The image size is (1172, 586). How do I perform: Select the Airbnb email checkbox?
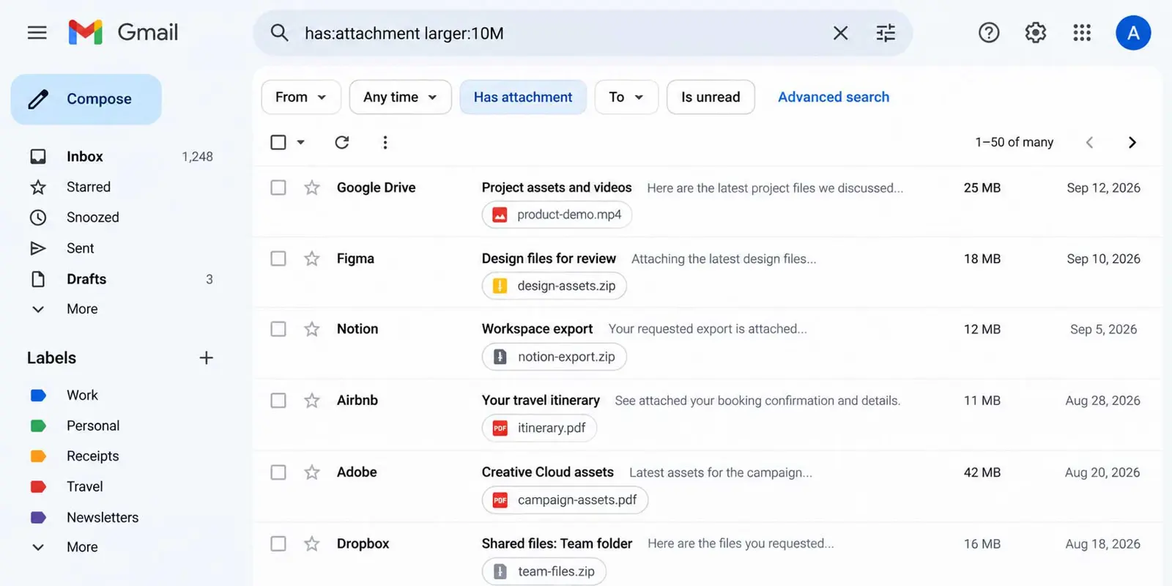point(278,400)
